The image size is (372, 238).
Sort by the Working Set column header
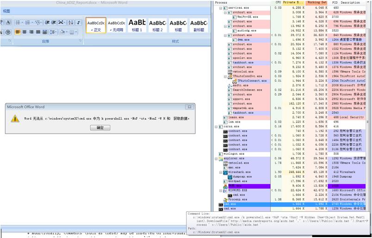click(x=317, y=3)
